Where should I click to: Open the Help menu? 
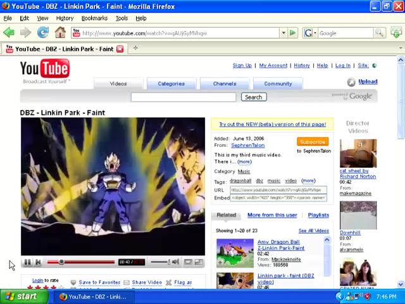tap(141, 18)
